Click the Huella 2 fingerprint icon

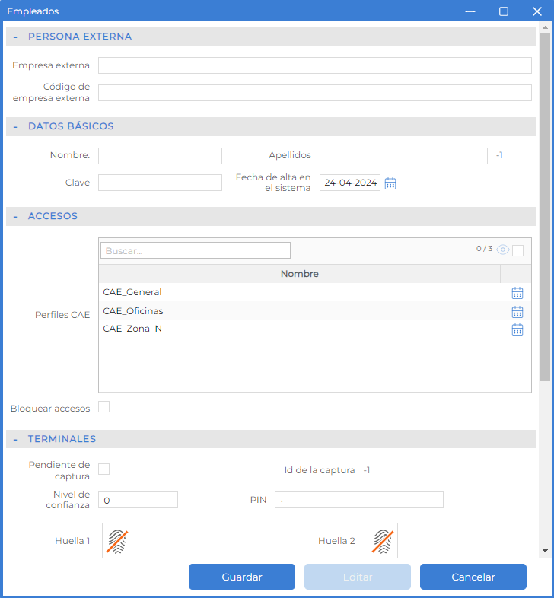[x=383, y=540]
